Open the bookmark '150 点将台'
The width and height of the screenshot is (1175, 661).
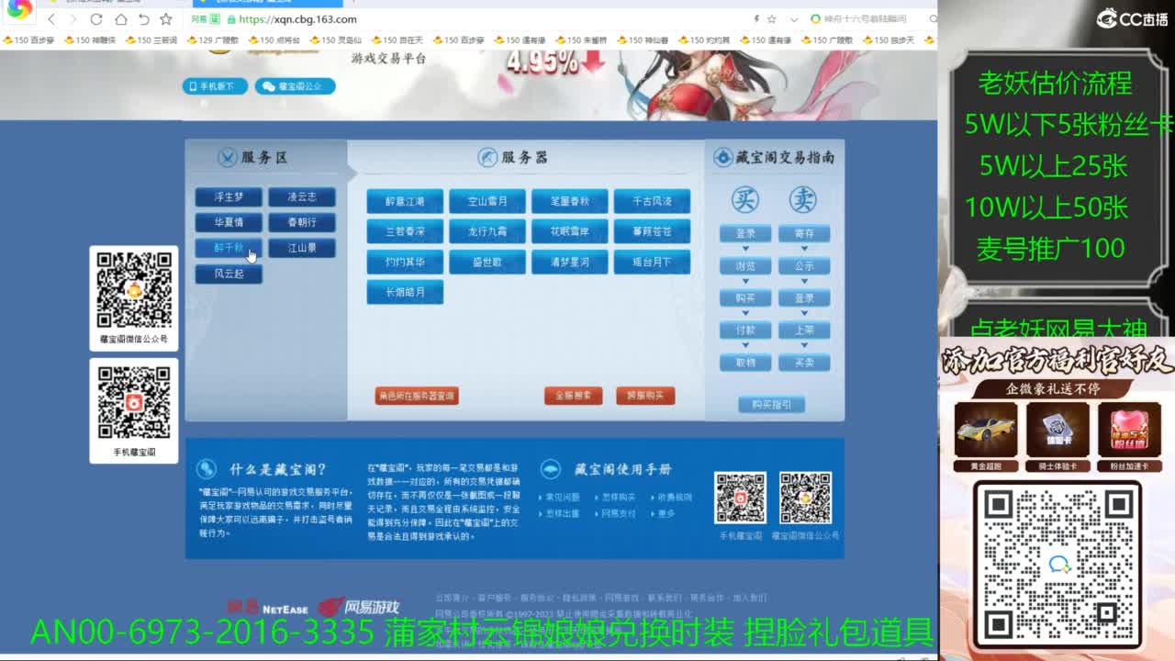pos(274,40)
